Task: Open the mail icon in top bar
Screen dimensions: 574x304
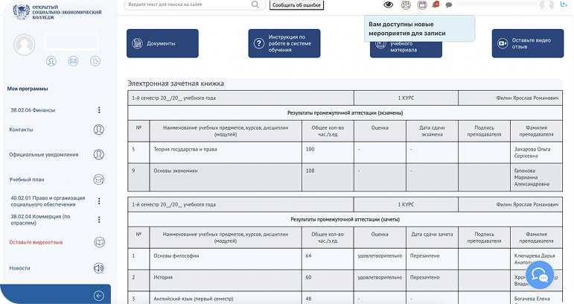Action: pos(406,4)
